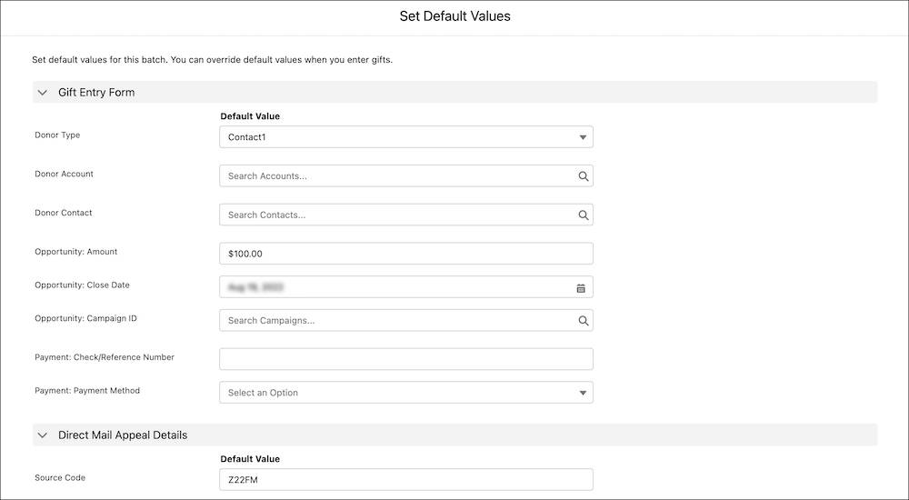Click the search icon in Donor Account field
This screenshot has height=500, width=909.
pyautogui.click(x=584, y=176)
